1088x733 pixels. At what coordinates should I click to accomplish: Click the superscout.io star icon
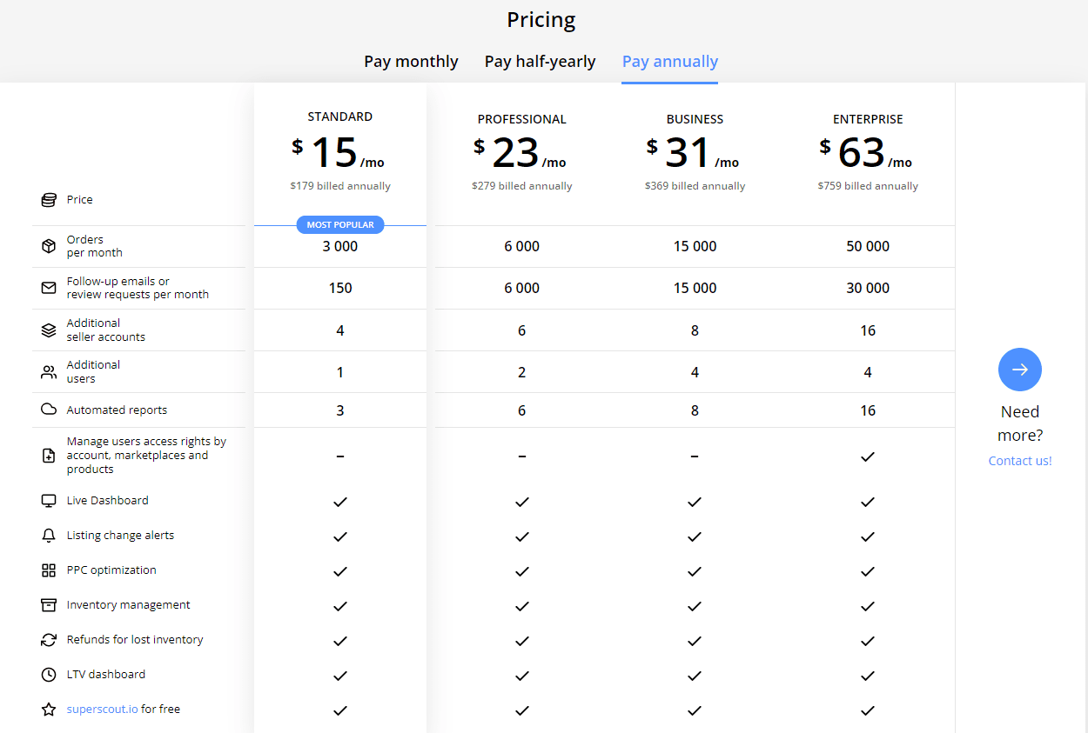(49, 710)
